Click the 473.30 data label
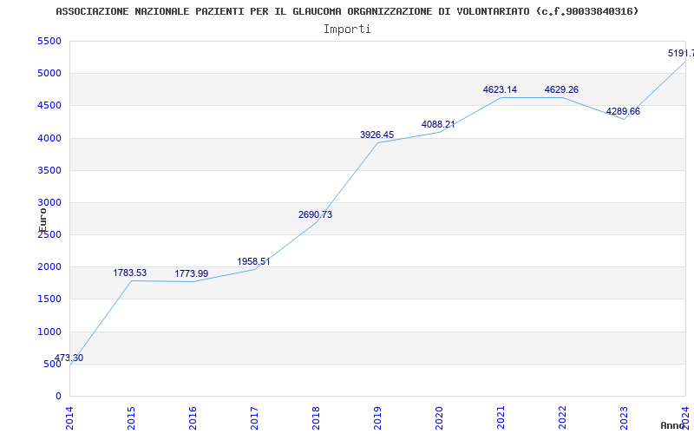 [69, 358]
